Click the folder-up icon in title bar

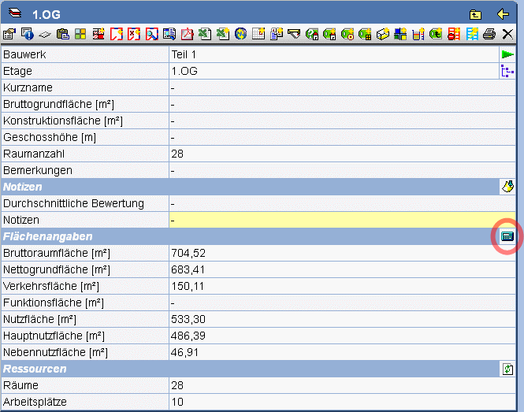point(475,14)
